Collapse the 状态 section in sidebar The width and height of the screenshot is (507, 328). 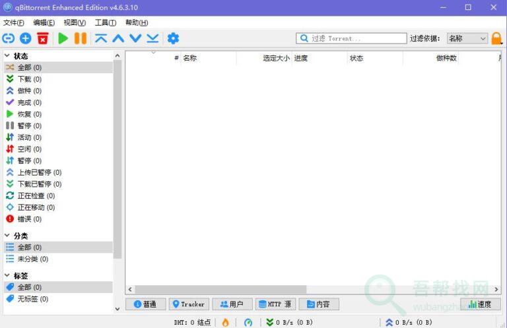click(7, 56)
